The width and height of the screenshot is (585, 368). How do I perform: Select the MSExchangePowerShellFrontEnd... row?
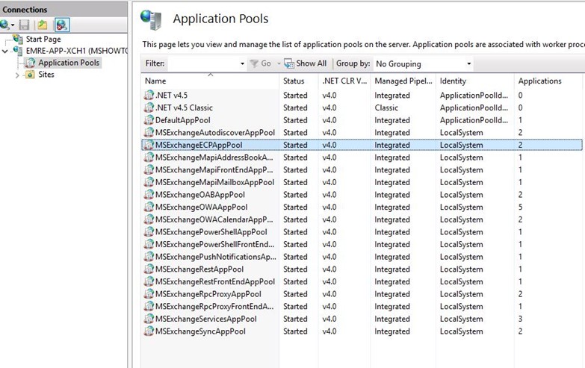[x=362, y=244]
